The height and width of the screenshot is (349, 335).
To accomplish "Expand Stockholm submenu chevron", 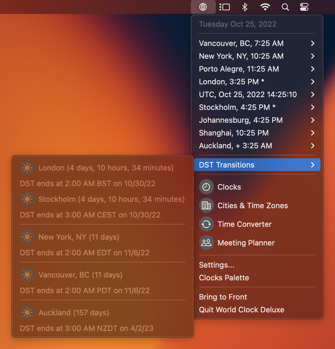I will click(313, 107).
